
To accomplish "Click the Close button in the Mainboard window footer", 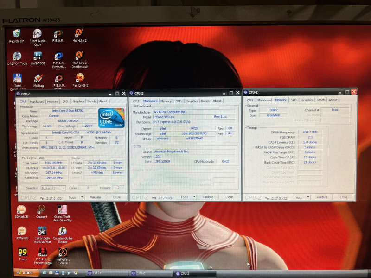I will (229, 197).
